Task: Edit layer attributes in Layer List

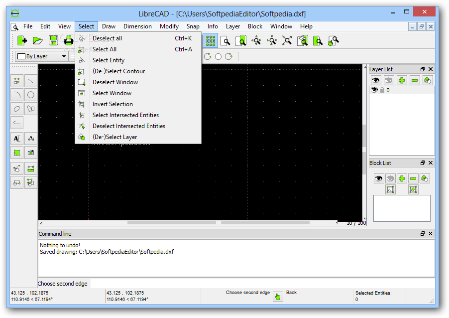Action: [x=427, y=80]
